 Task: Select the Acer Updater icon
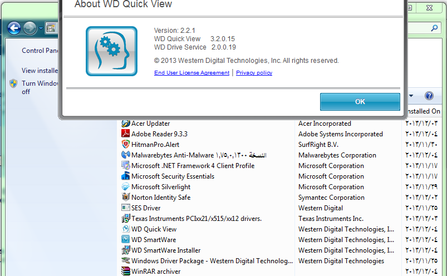125,124
